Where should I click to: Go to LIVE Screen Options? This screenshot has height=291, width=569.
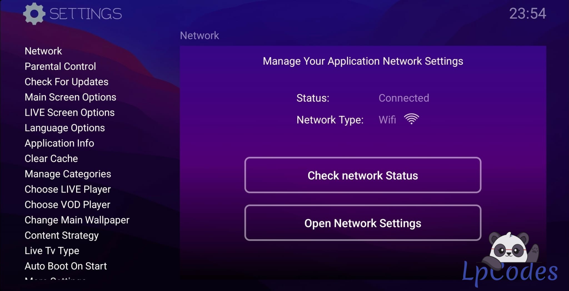point(69,112)
